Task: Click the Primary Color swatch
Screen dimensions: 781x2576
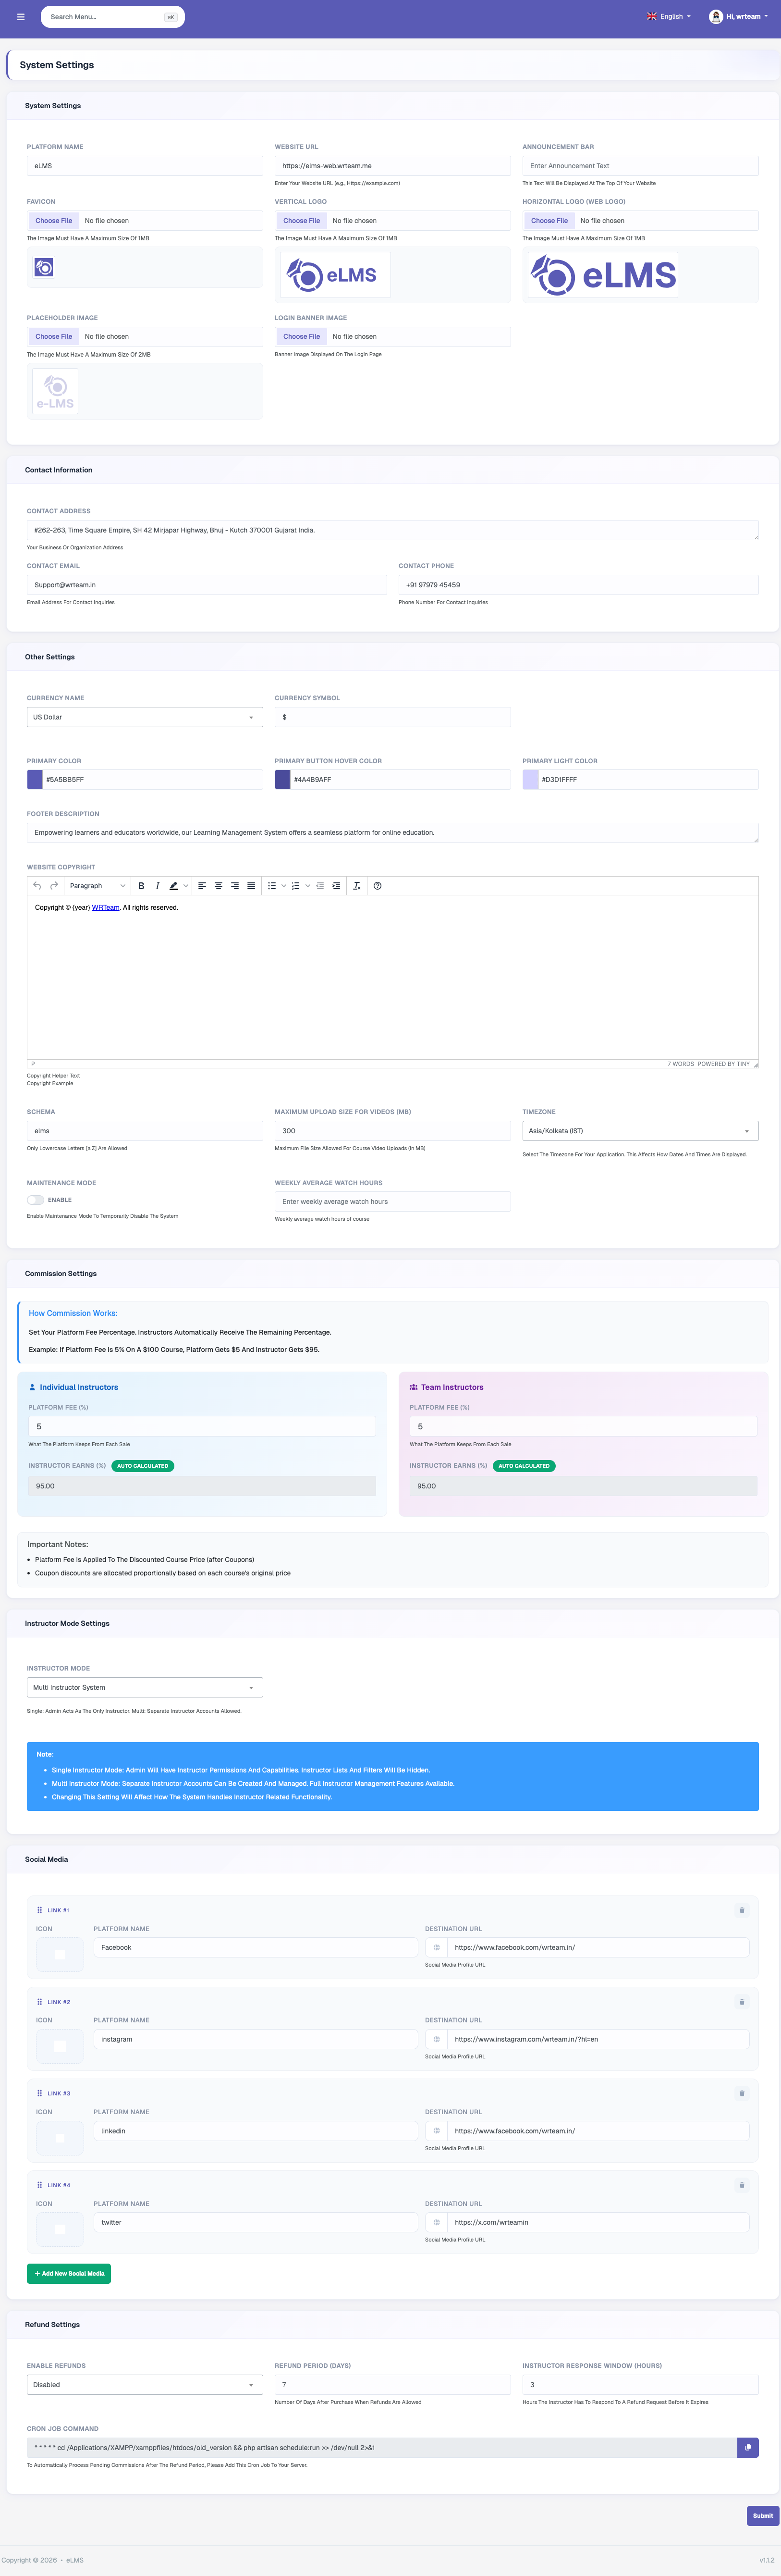Action: pyautogui.click(x=35, y=780)
